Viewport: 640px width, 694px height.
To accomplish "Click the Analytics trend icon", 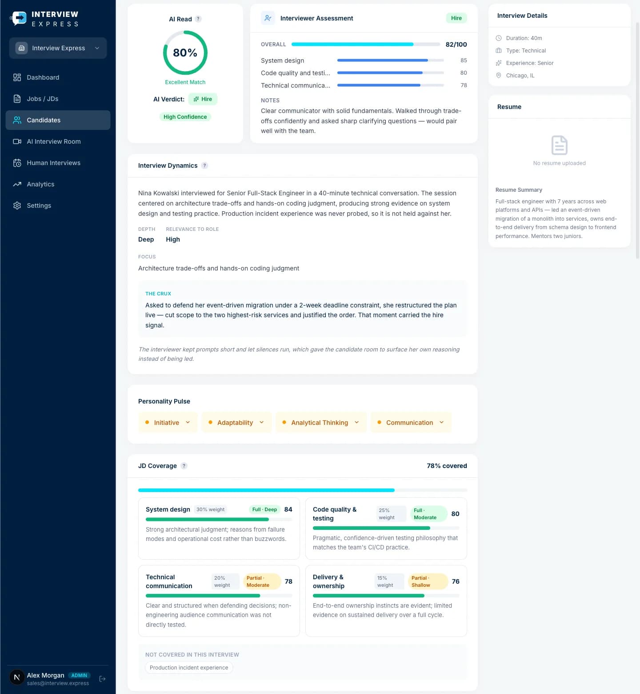I will [17, 184].
